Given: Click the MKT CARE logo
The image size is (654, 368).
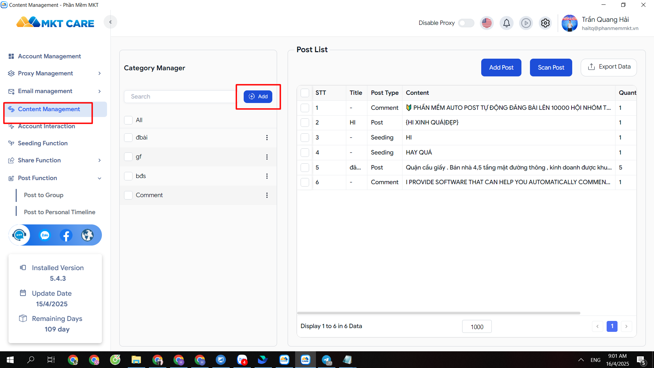Looking at the screenshot, I should [x=55, y=23].
